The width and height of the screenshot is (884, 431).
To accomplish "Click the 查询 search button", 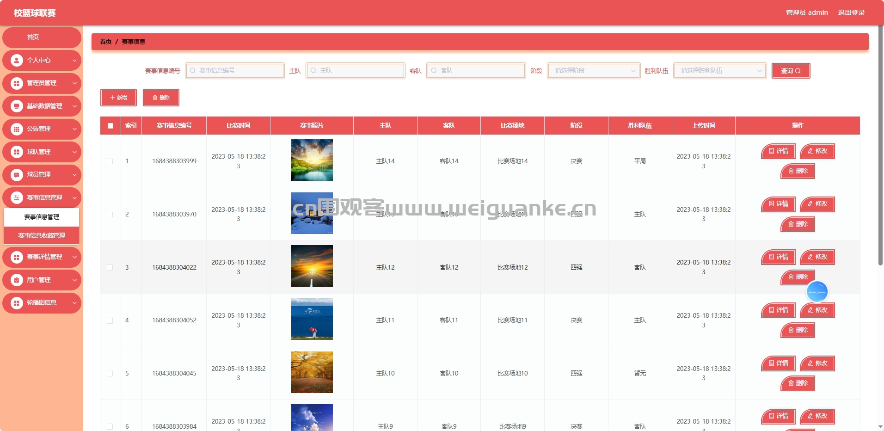I will coord(791,71).
